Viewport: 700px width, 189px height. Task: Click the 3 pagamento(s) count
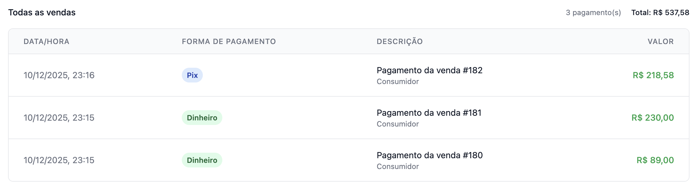pos(593,13)
